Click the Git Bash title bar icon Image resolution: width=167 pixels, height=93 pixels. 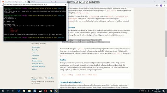coord(5,4)
